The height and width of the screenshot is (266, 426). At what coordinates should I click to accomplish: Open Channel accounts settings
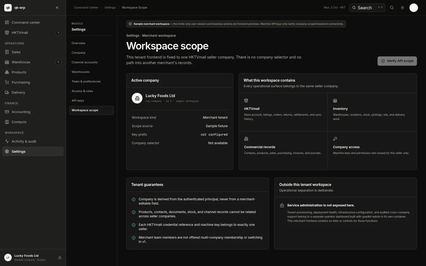(91, 62)
